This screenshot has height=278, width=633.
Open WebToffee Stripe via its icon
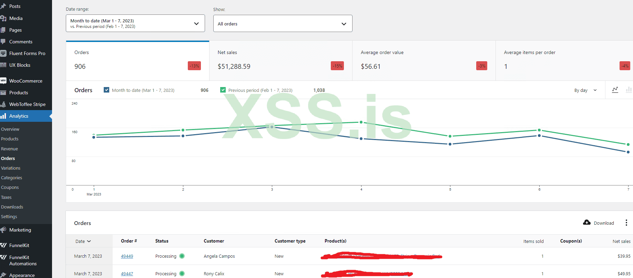[x=3, y=104]
